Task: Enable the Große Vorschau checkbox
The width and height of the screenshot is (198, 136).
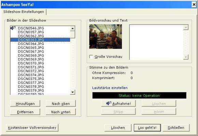Action: pyautogui.click(x=91, y=57)
